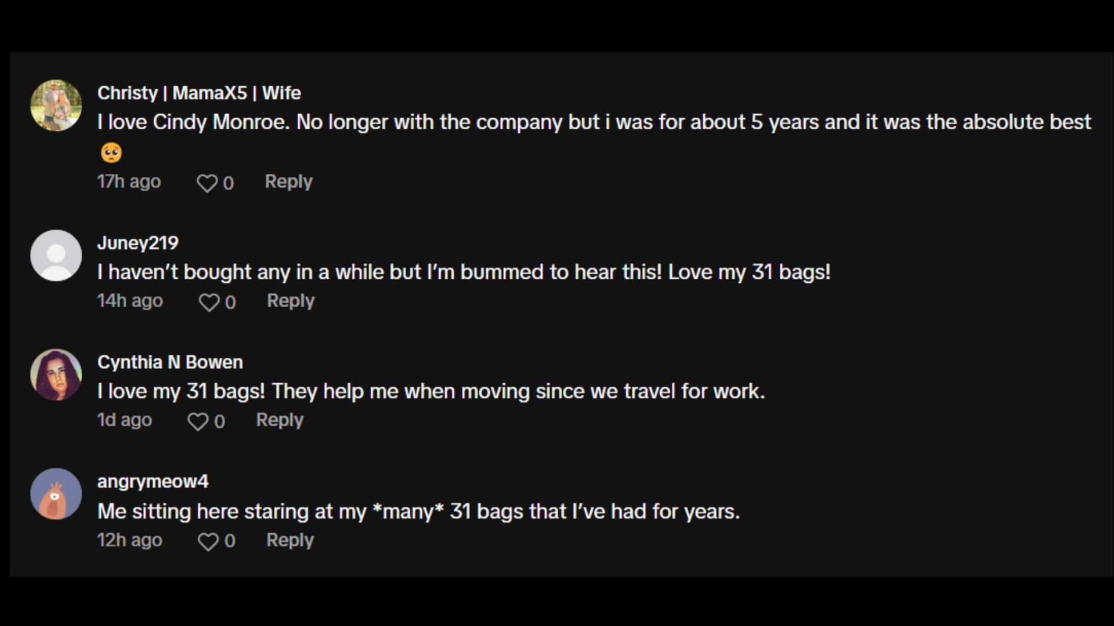Click angrymeow4's cartoon avatar

click(56, 494)
